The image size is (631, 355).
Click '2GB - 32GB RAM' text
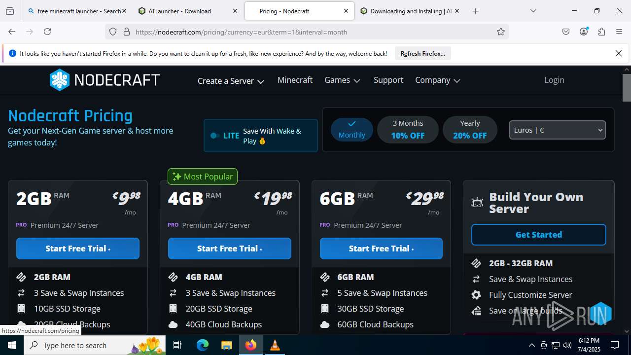pos(521,263)
